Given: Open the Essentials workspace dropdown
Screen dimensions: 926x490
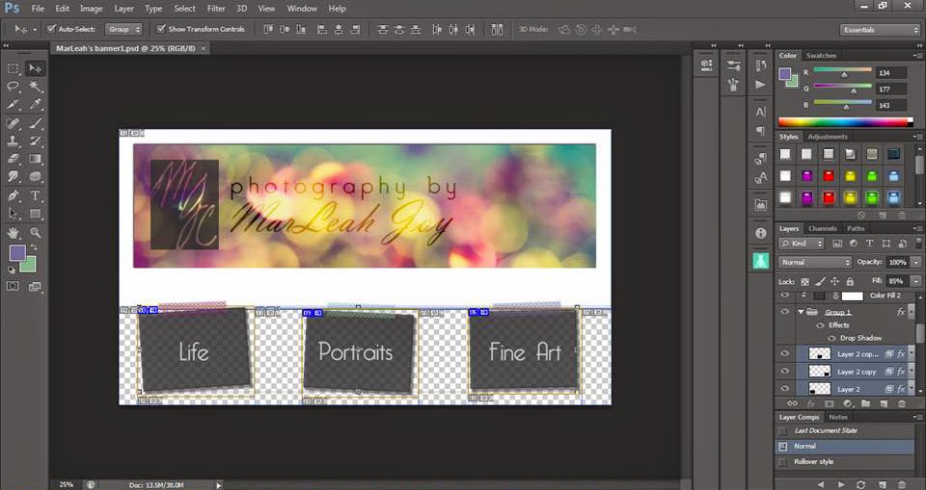Looking at the screenshot, I should pos(880,30).
